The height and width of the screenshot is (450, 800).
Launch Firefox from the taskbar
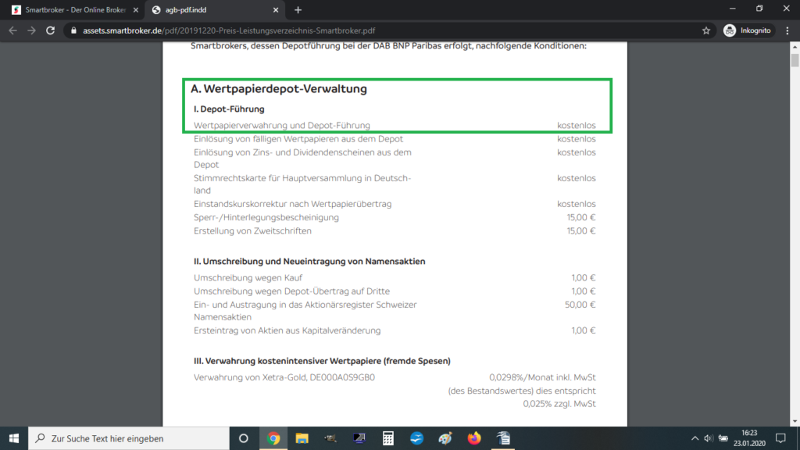474,438
